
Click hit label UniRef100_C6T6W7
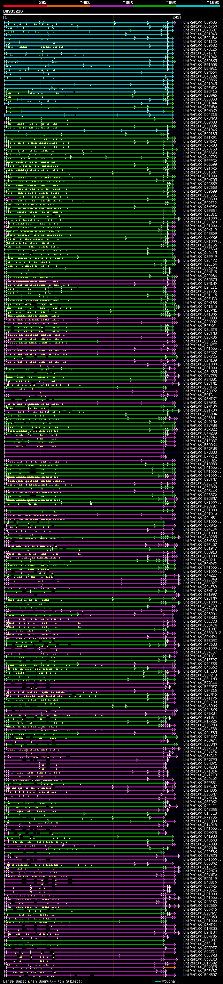[x=200, y=172]
